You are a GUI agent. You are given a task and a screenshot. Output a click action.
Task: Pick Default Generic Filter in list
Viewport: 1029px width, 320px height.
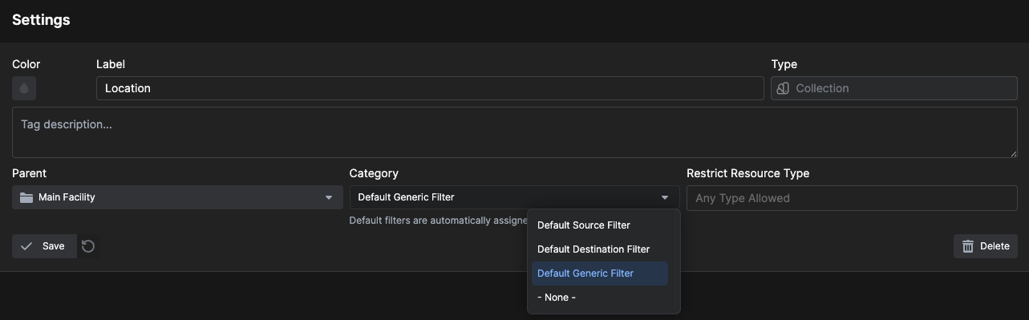(600, 273)
